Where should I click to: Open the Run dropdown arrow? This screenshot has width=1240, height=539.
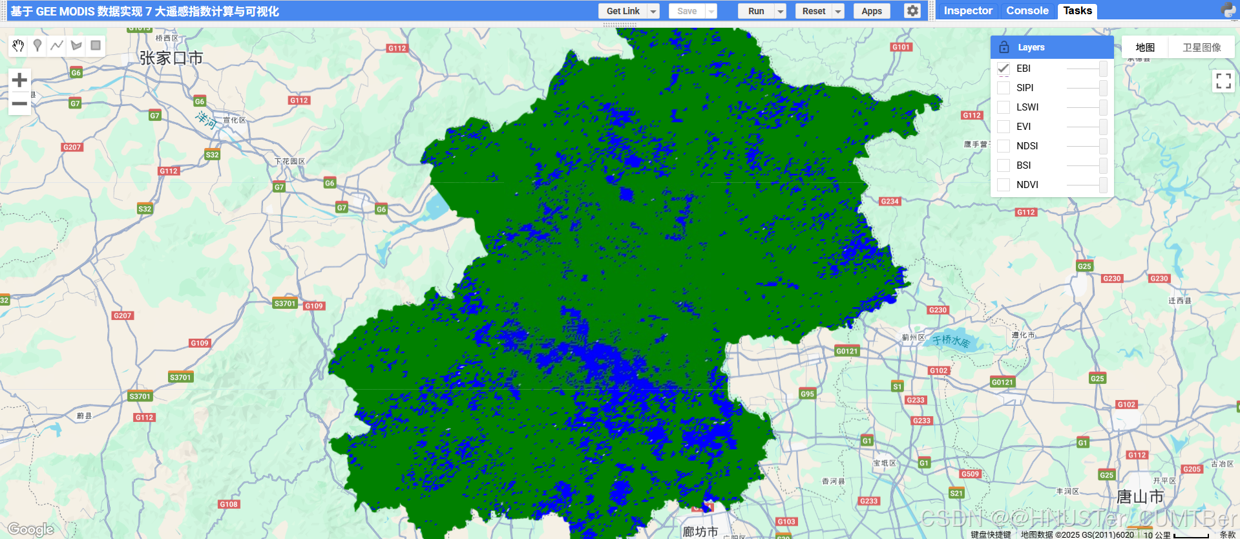click(781, 11)
